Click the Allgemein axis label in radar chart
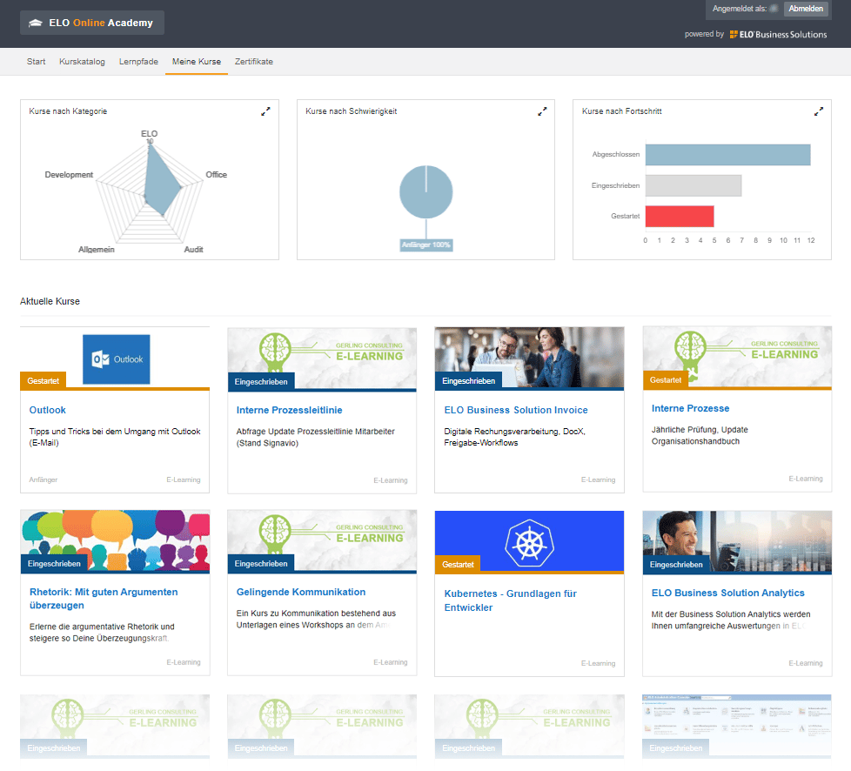The width and height of the screenshot is (851, 771). [96, 249]
